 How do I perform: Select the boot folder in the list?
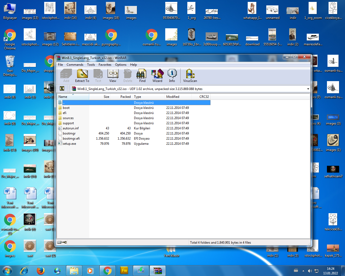point(134,108)
